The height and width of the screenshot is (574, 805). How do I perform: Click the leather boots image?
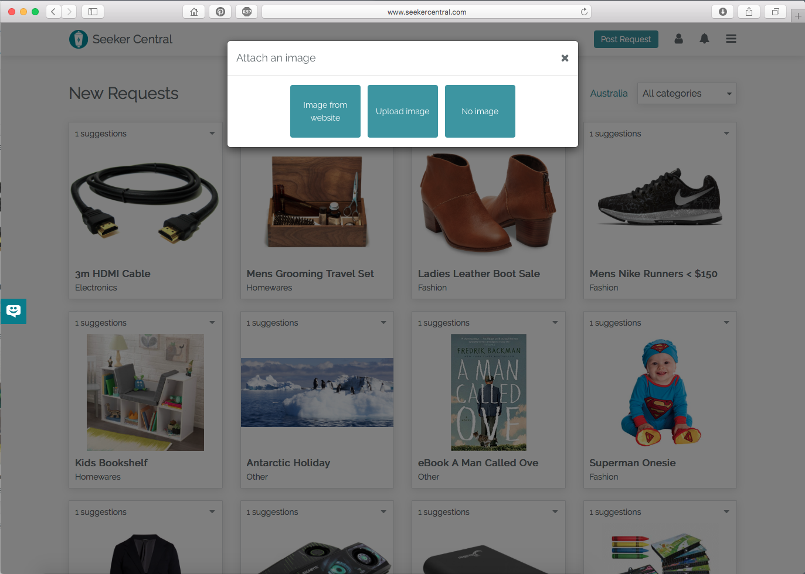[x=488, y=202]
